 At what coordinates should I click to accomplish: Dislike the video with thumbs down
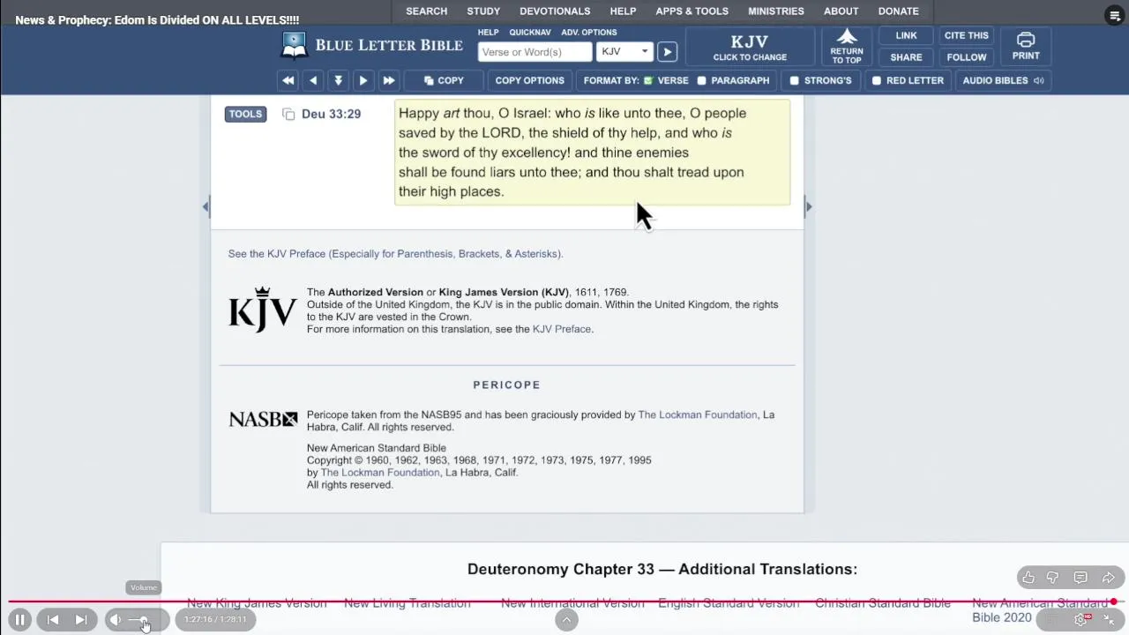[1052, 578]
